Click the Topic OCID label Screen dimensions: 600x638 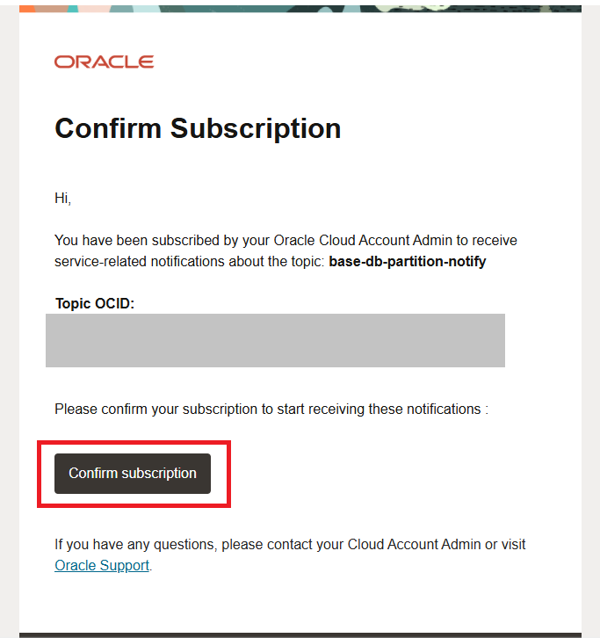coord(95,303)
